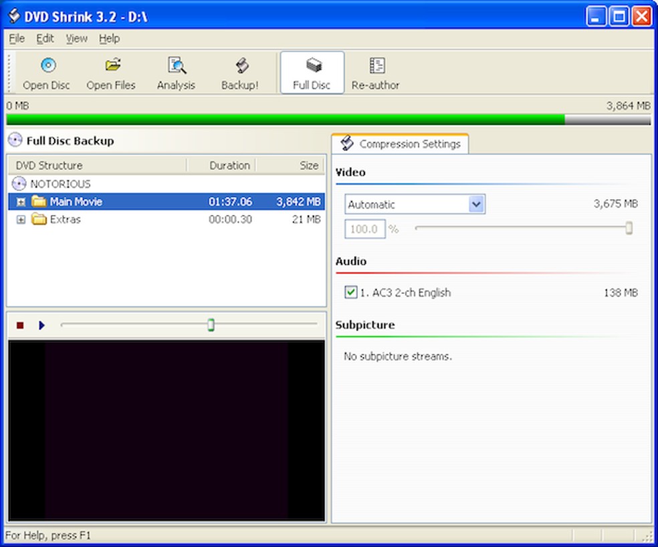The image size is (658, 547).
Task: Expand the Main Movie folder
Action: (x=21, y=202)
